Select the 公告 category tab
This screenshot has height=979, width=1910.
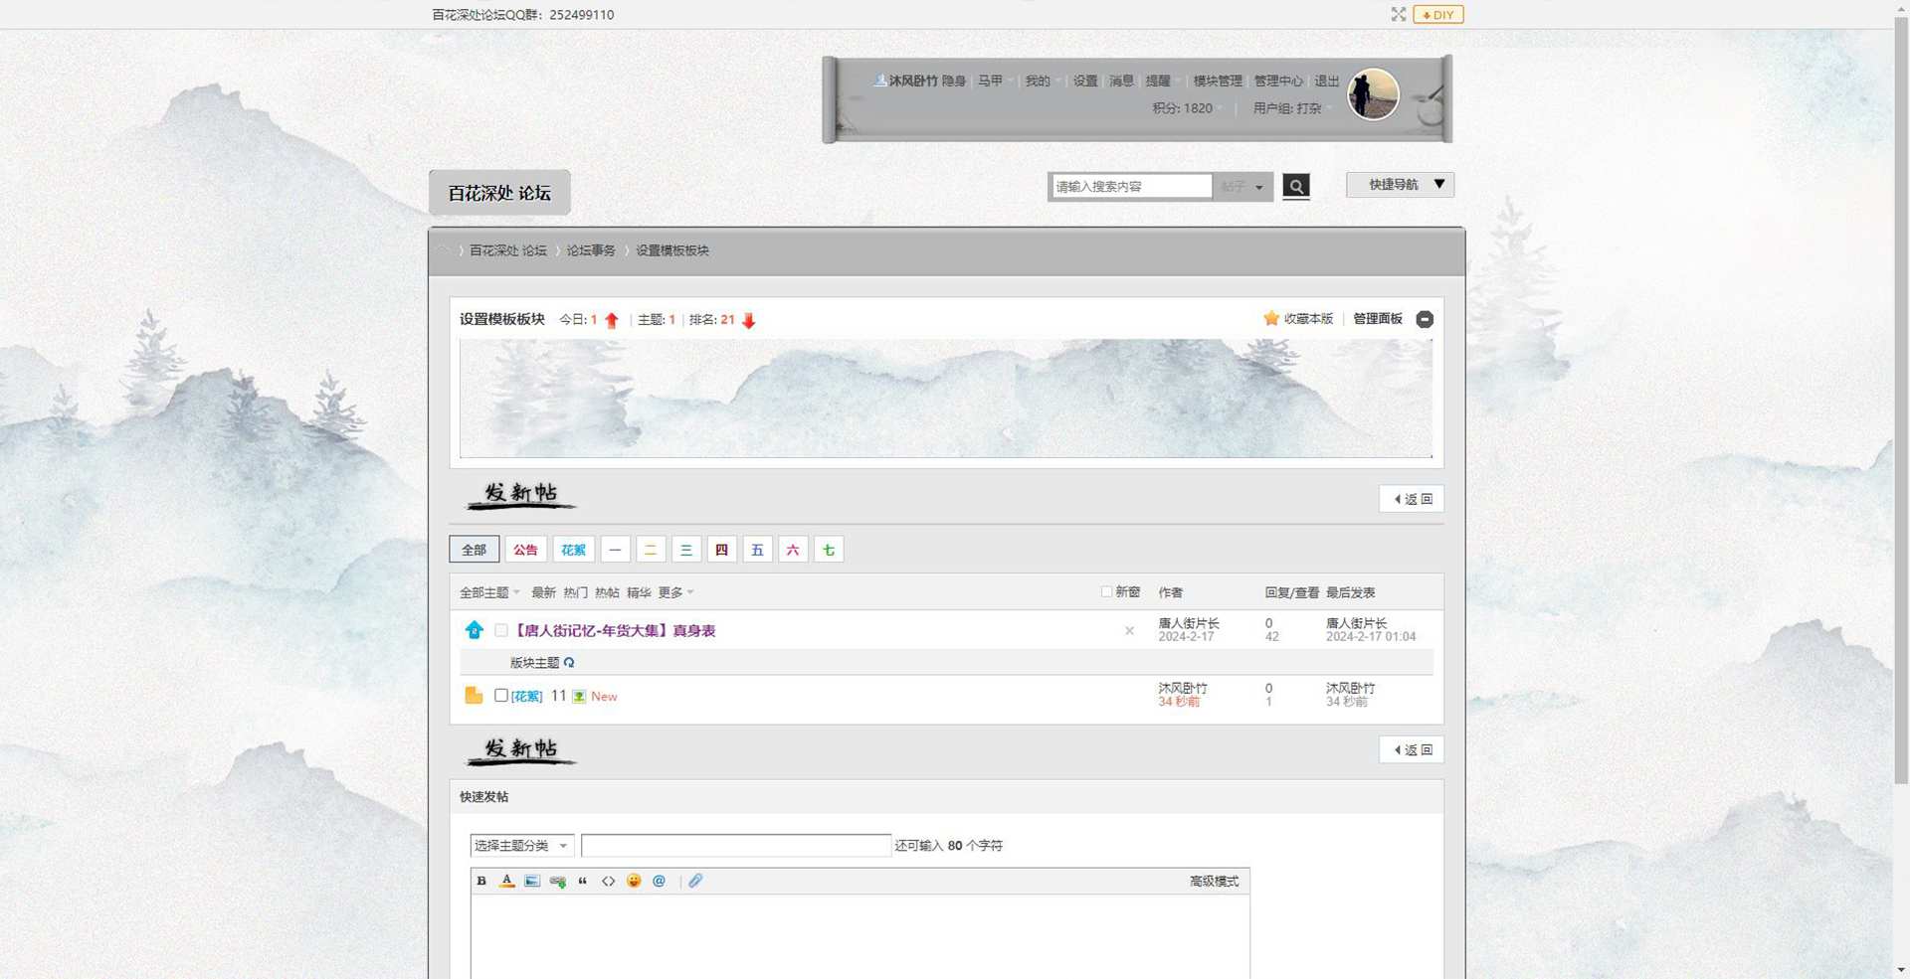(525, 550)
